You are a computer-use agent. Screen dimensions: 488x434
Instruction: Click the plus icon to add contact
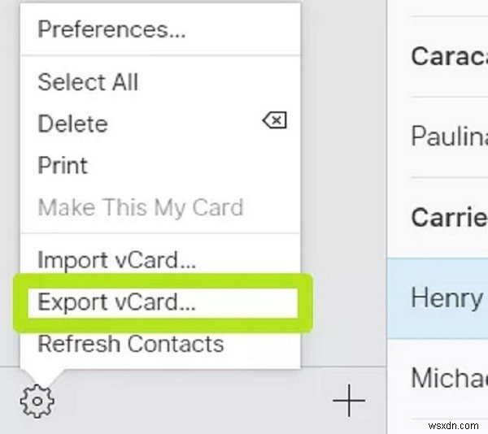[349, 400]
